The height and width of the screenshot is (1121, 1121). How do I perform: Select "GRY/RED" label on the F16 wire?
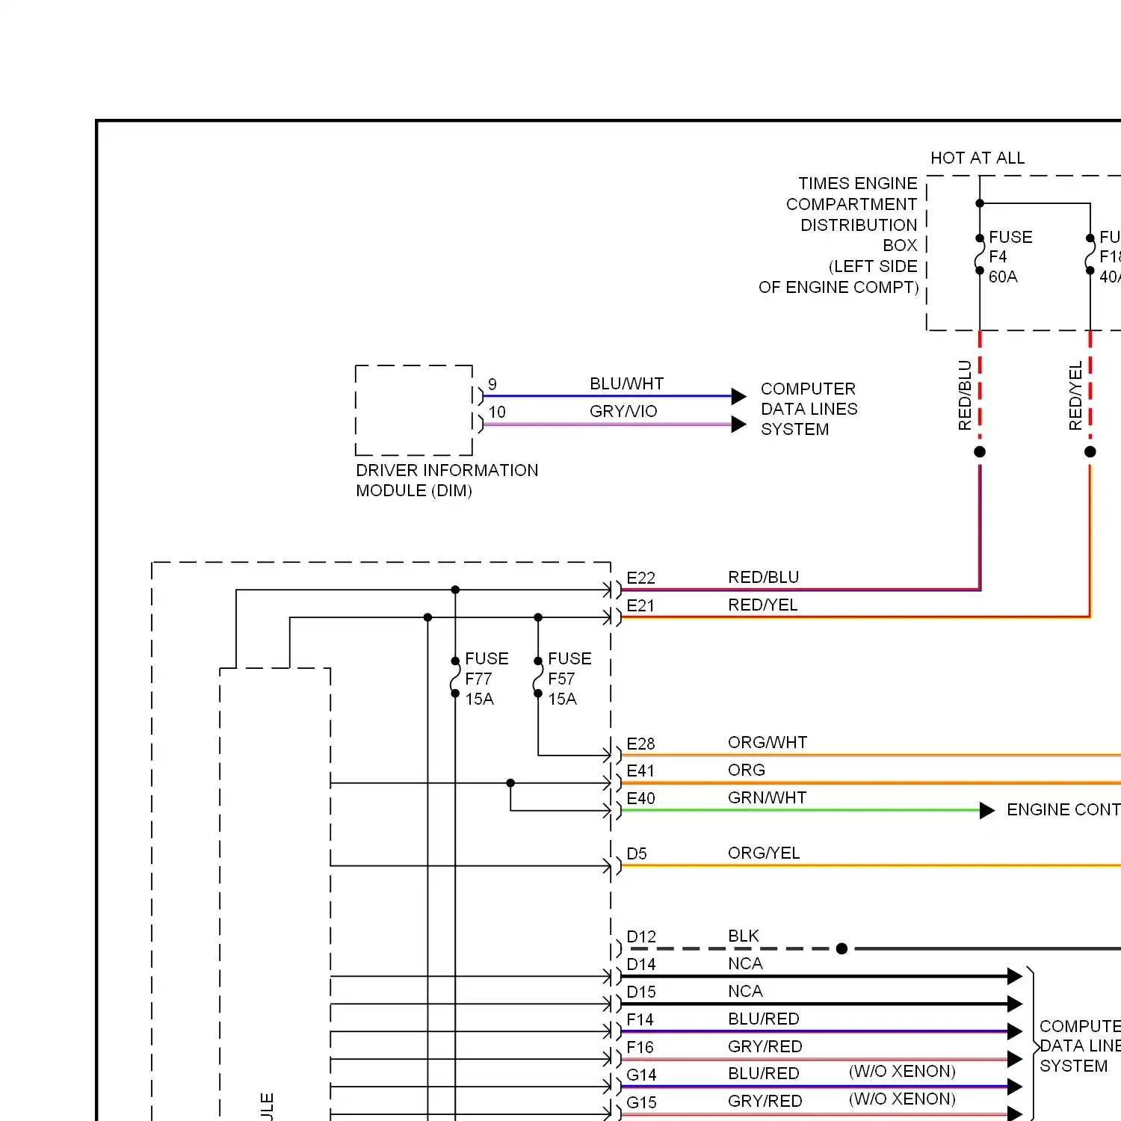tap(765, 1046)
